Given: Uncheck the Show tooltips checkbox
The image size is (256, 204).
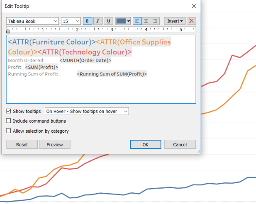Looking at the screenshot, I should pyautogui.click(x=8, y=111).
